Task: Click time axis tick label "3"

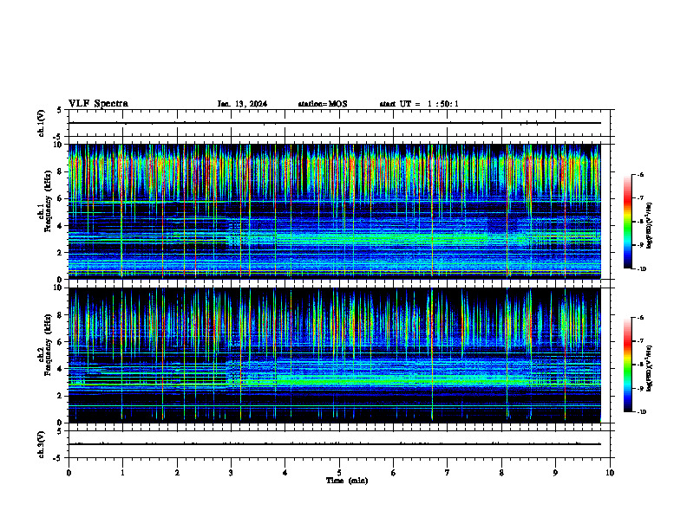Action: (x=231, y=473)
